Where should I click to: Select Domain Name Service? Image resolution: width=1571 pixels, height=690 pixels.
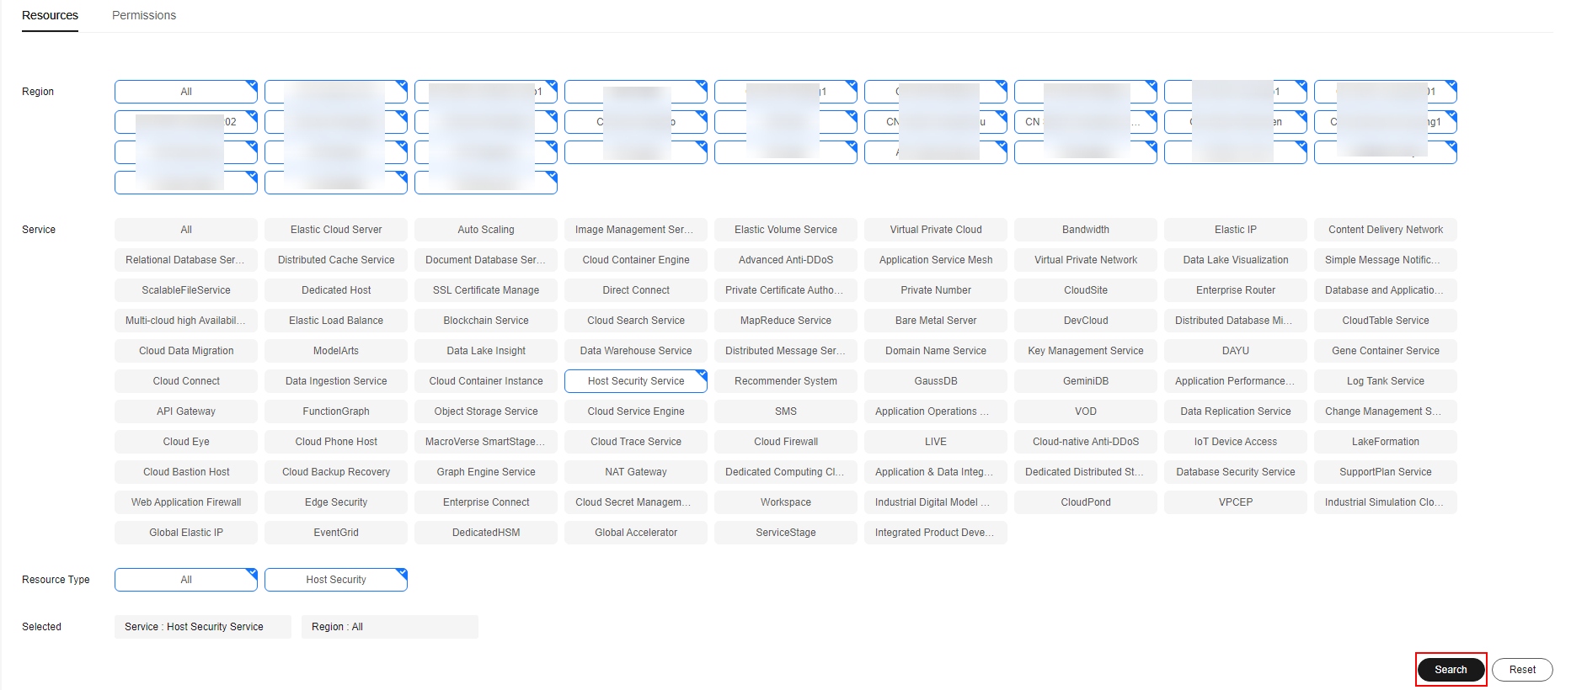click(x=936, y=351)
